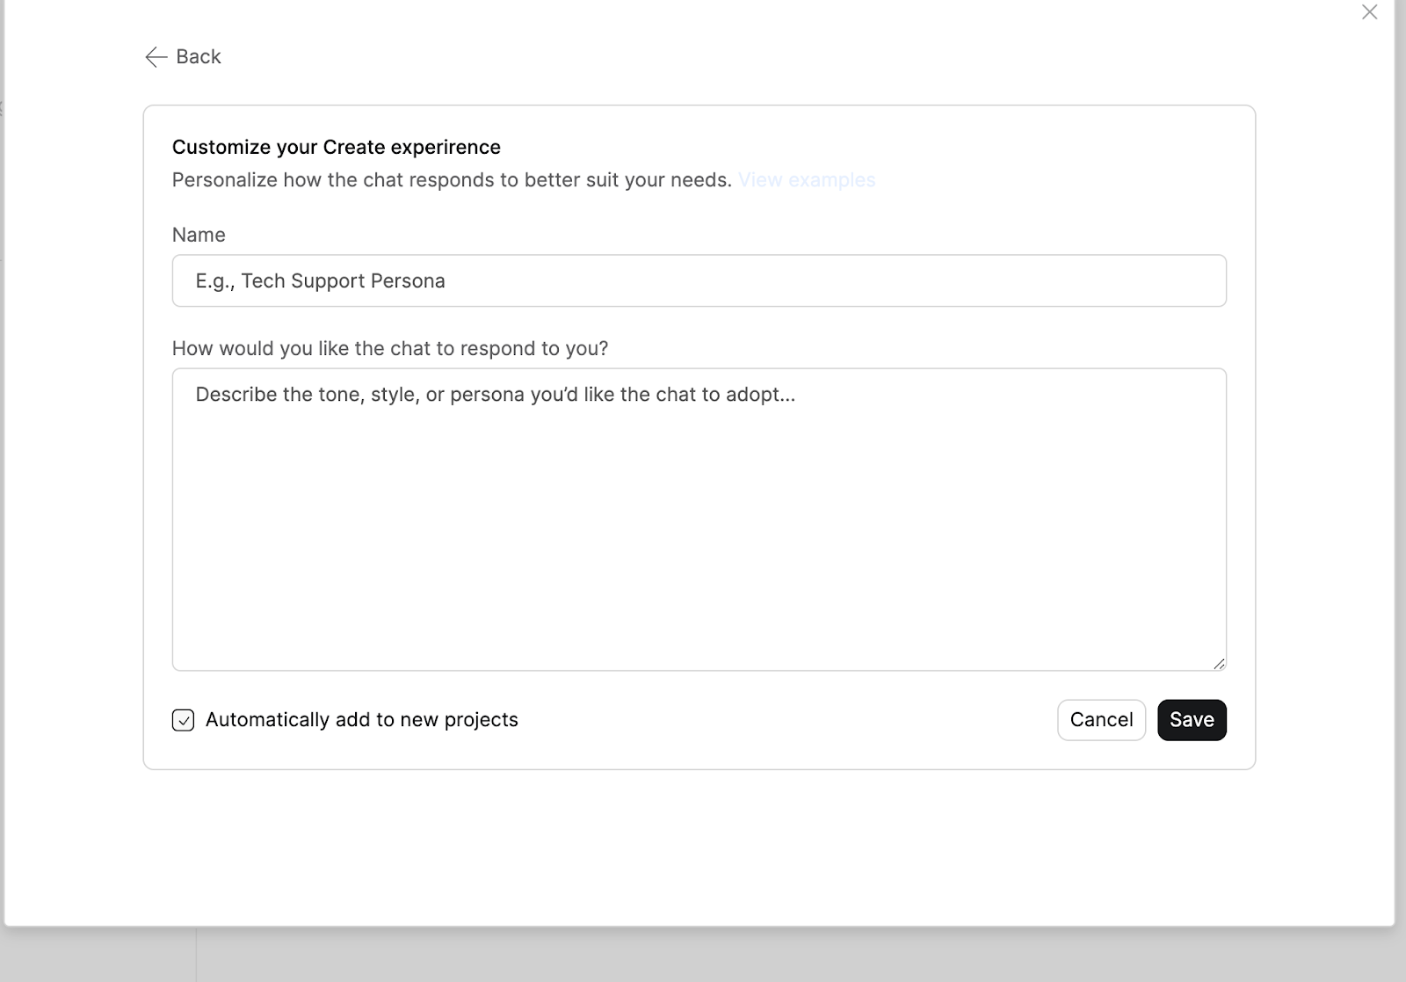Go back using the Back arrow
This screenshot has width=1406, height=982.
pos(183,56)
